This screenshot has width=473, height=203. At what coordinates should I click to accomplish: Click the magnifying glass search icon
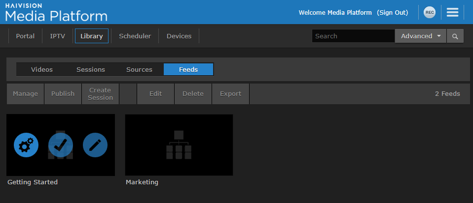click(455, 36)
